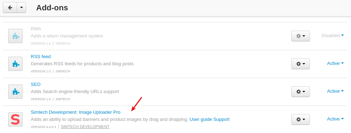Open the gear menu for RSS feed
351x133 pixels.
(x=301, y=64)
